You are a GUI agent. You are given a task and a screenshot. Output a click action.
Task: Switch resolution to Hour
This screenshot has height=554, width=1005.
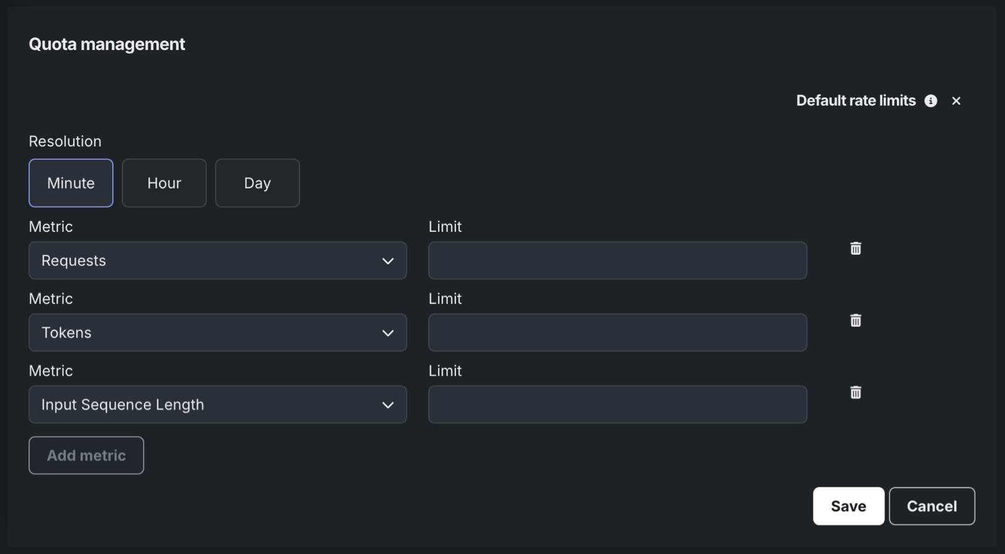164,183
